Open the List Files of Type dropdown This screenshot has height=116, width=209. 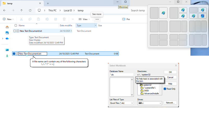121,103
